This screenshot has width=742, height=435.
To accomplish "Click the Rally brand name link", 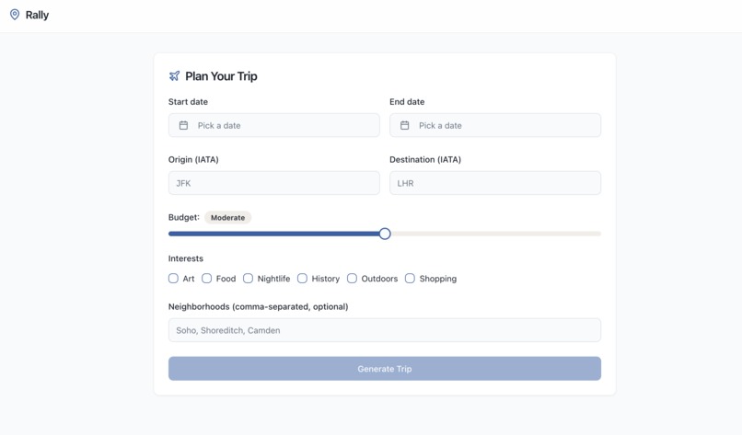I will [37, 15].
